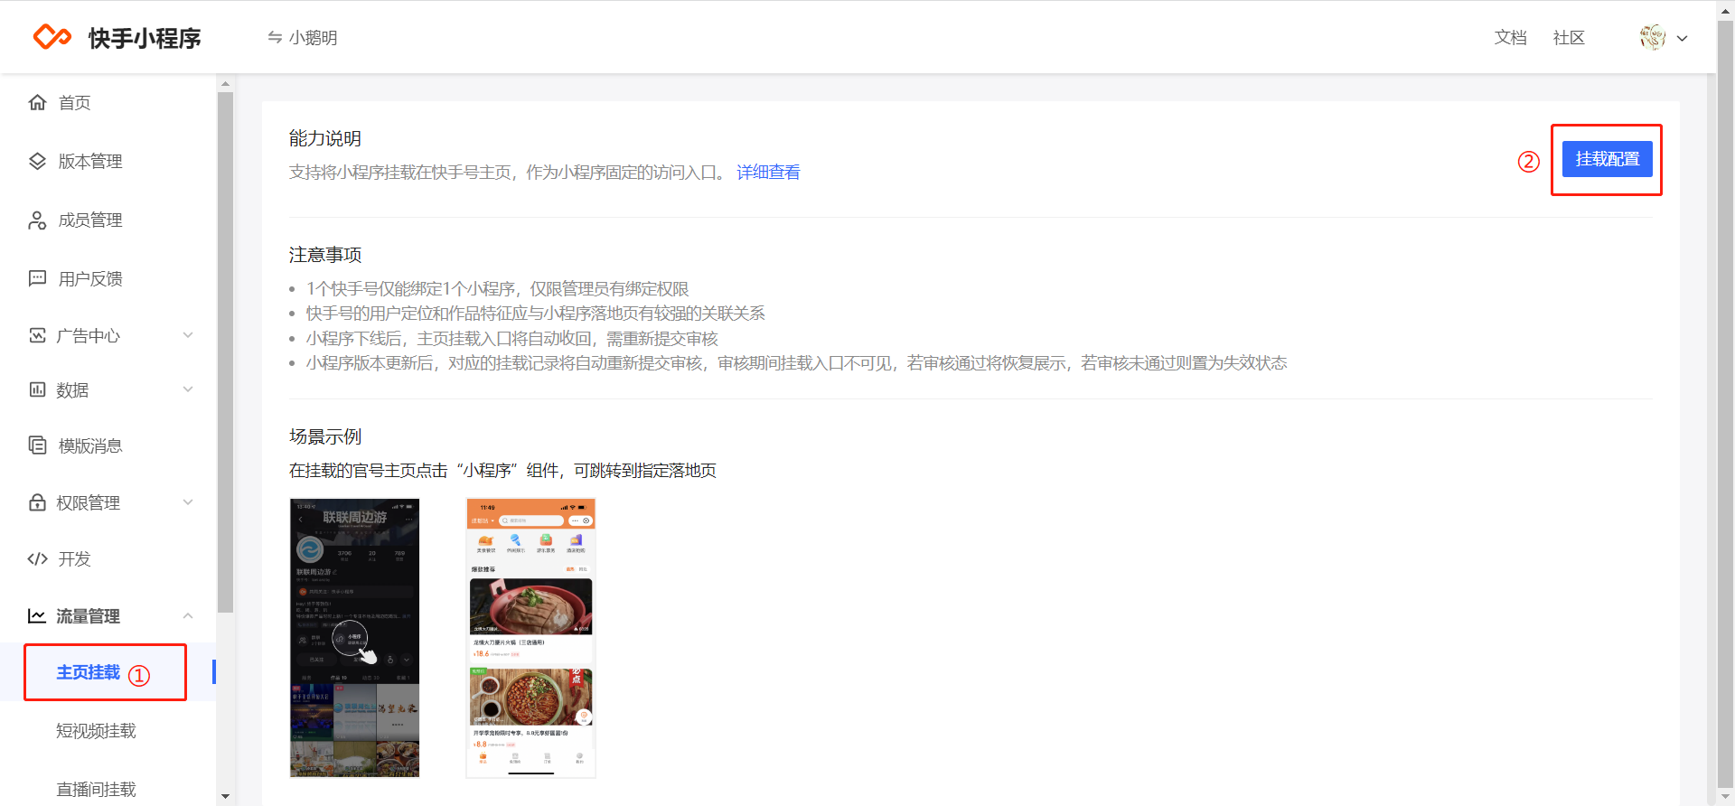
Task: Click the 版本管理 layers icon
Action: tap(37, 161)
